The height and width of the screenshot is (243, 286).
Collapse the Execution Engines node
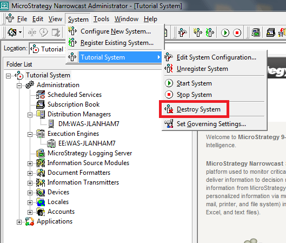30,134
